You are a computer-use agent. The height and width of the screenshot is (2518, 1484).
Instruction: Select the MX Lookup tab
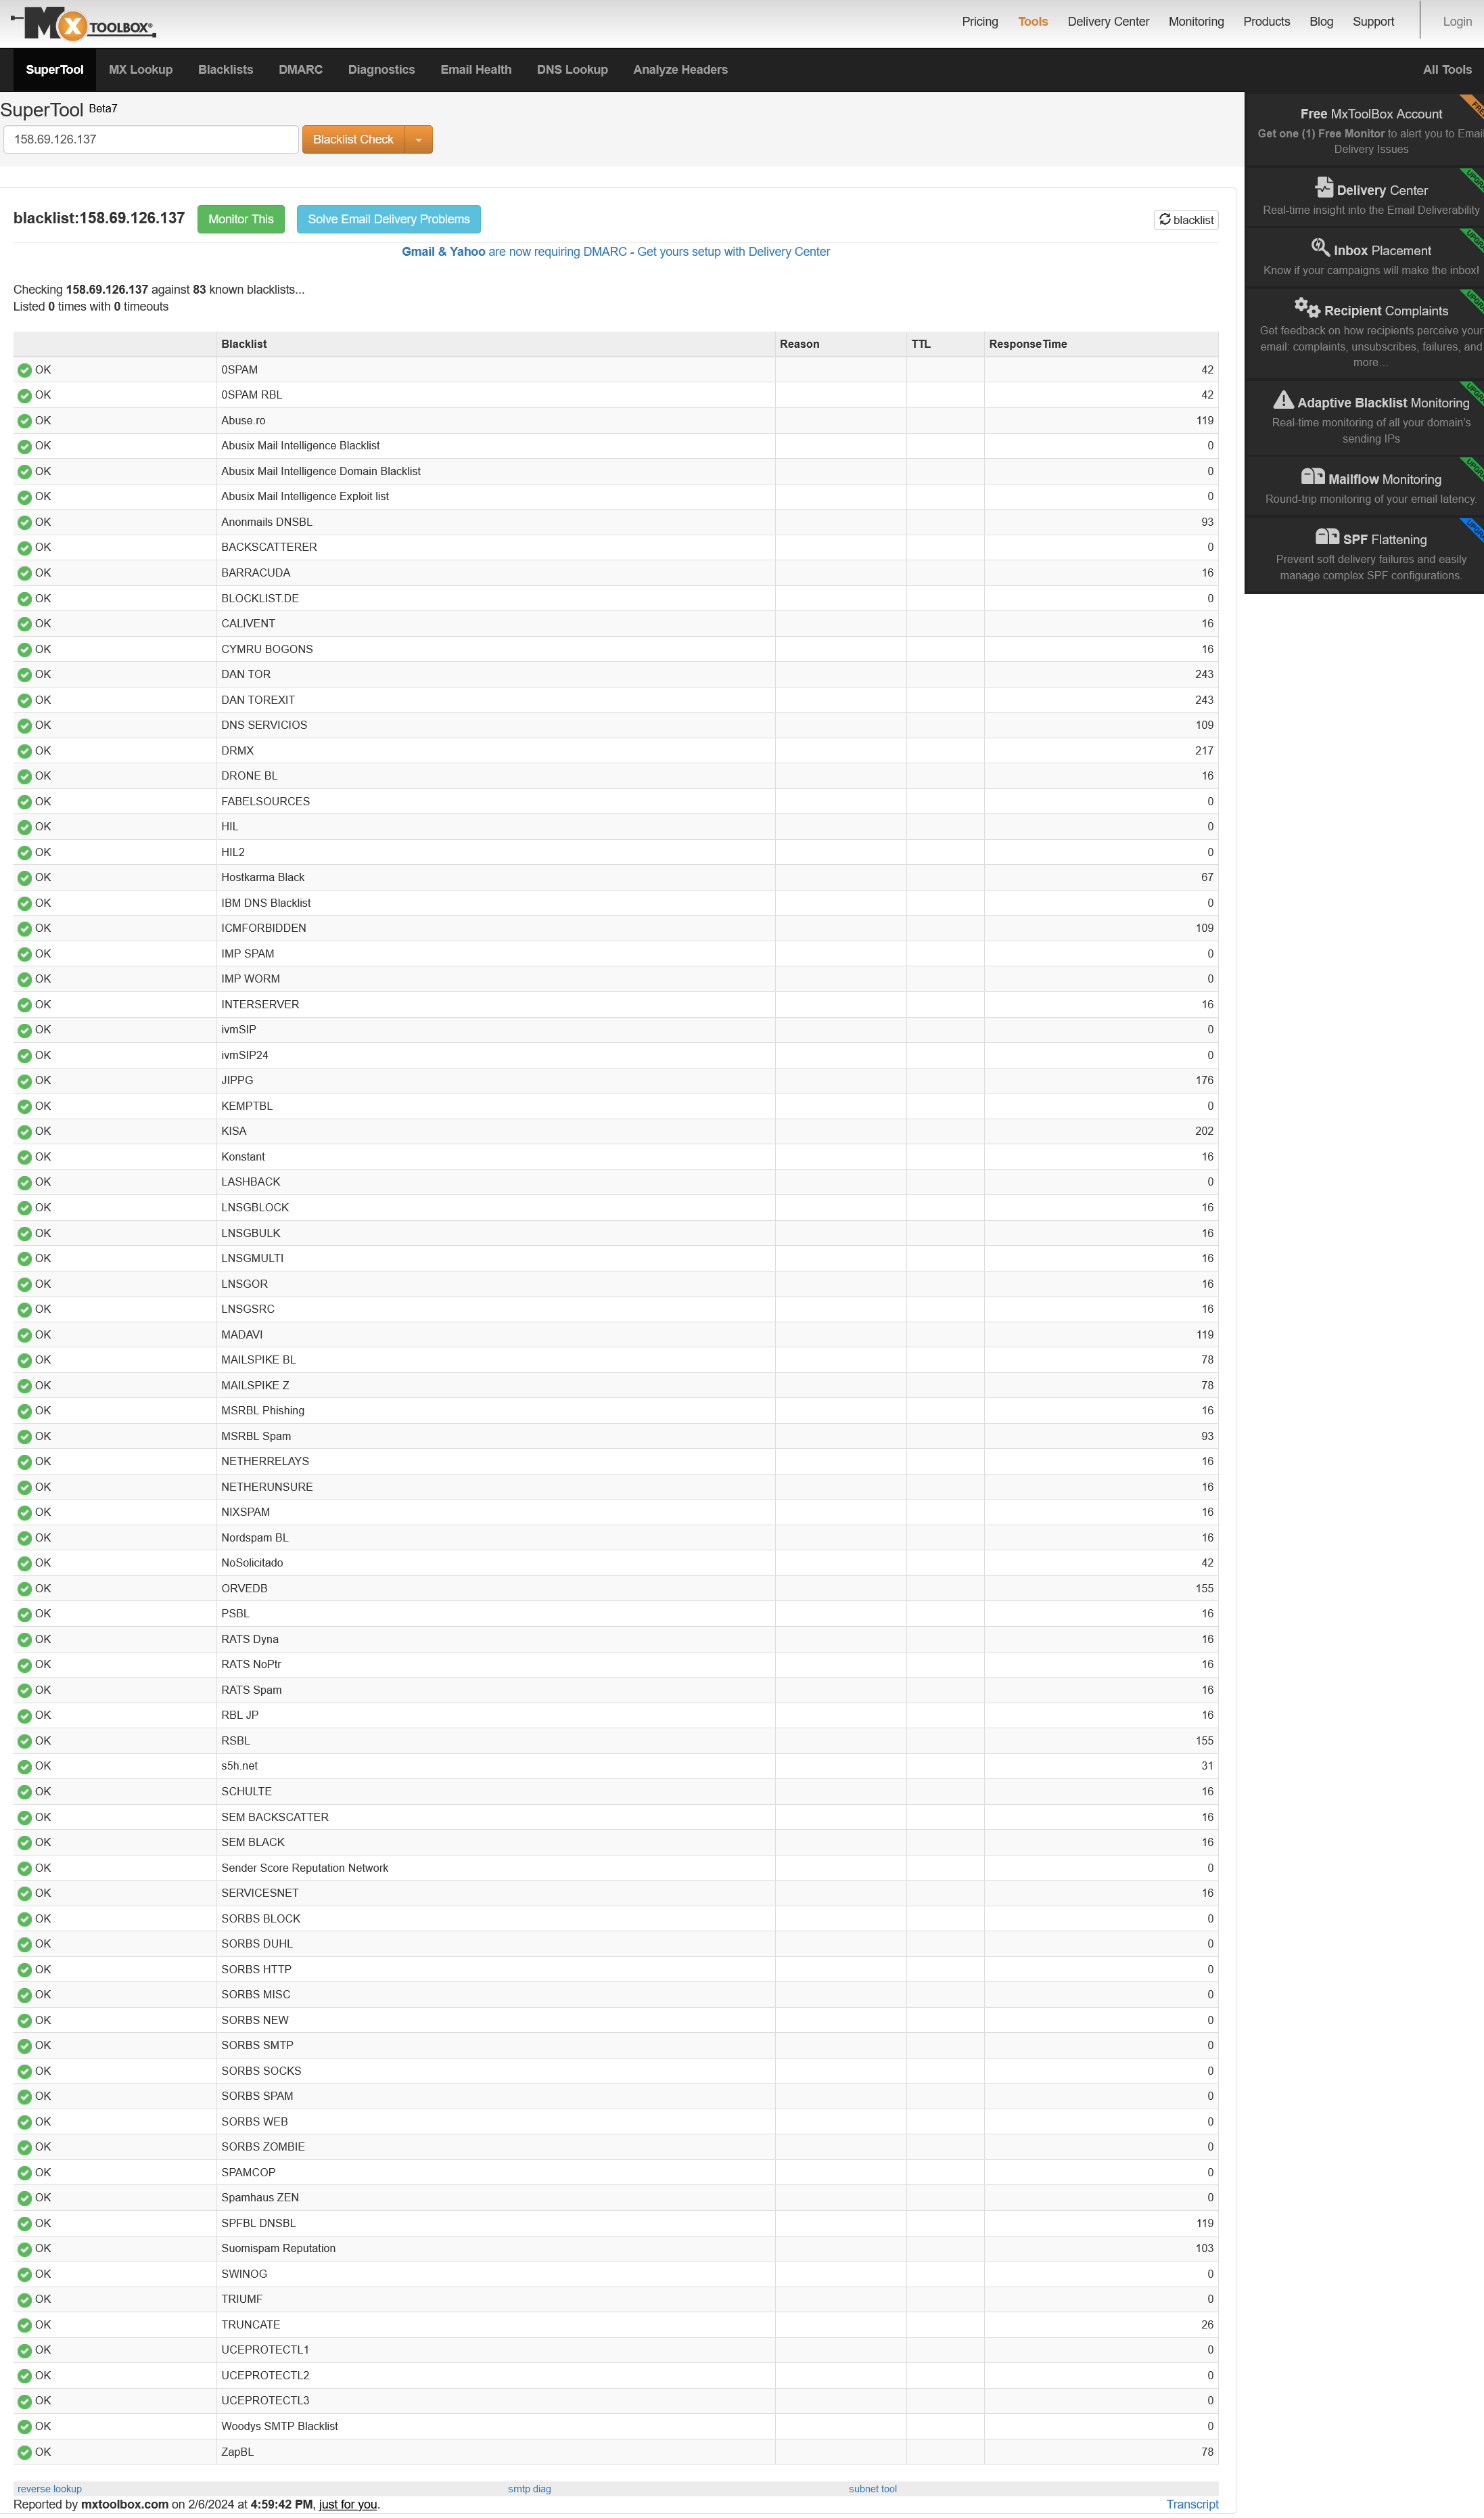tap(138, 69)
